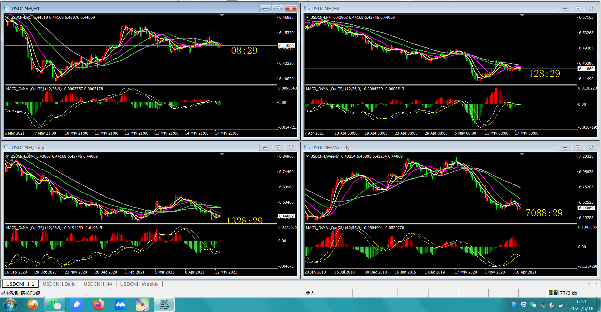The image size is (601, 312).
Task: Switch to the USDCNH,Weekly tab
Action: (139, 284)
